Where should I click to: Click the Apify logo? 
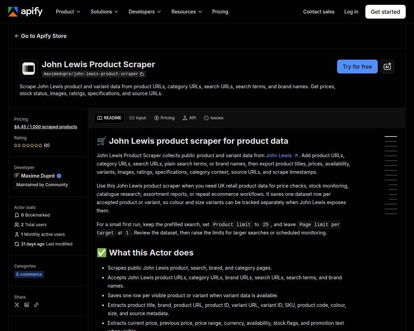(26, 12)
